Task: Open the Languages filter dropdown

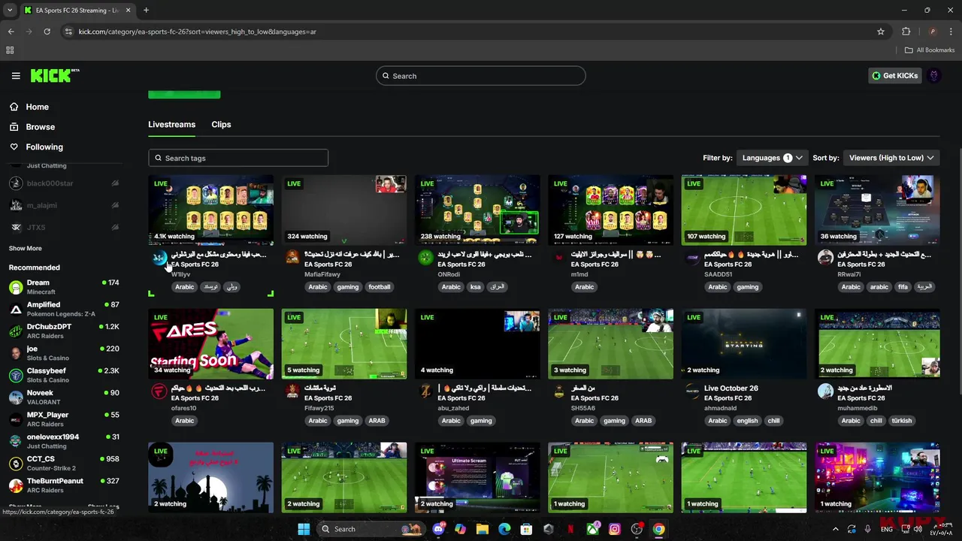Action: tap(772, 158)
